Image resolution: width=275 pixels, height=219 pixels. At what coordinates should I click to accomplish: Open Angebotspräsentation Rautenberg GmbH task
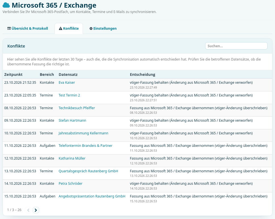[92, 196]
